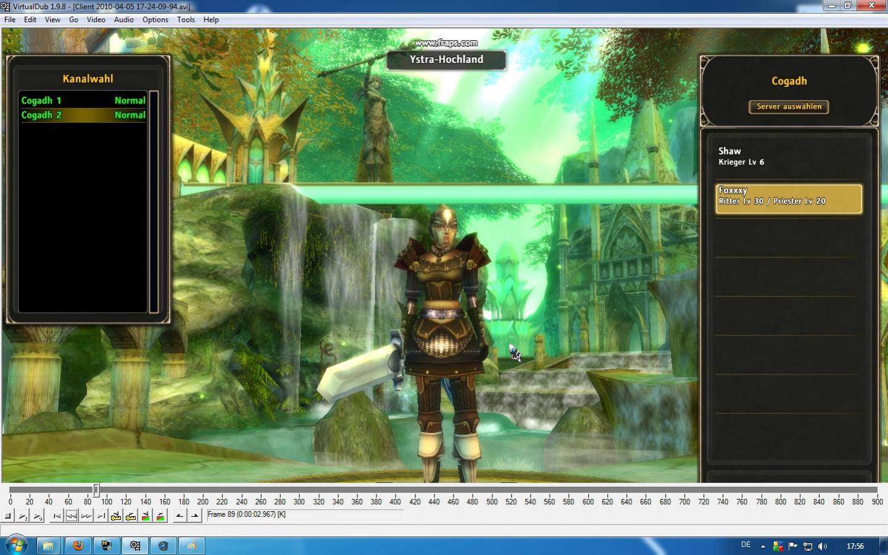Open the Video menu

[96, 20]
